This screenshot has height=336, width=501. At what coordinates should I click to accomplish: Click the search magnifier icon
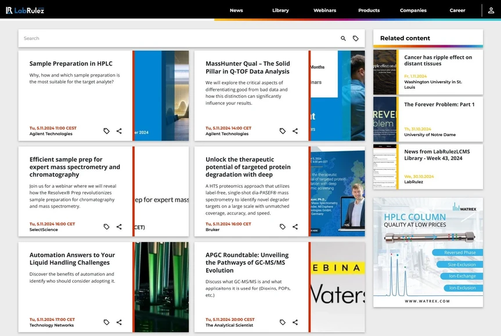tap(343, 39)
